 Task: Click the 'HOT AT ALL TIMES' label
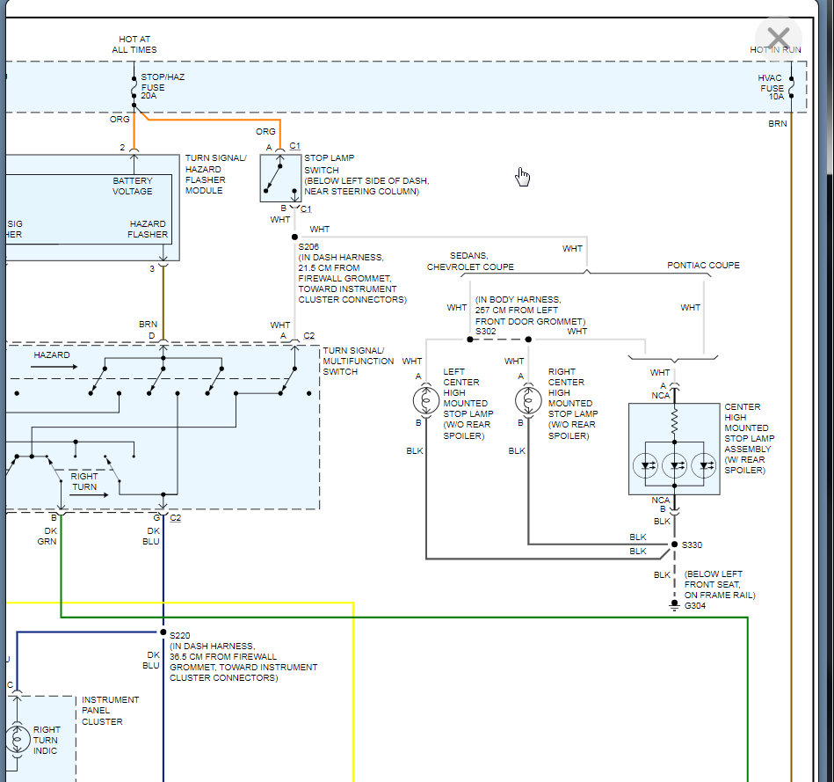[134, 44]
